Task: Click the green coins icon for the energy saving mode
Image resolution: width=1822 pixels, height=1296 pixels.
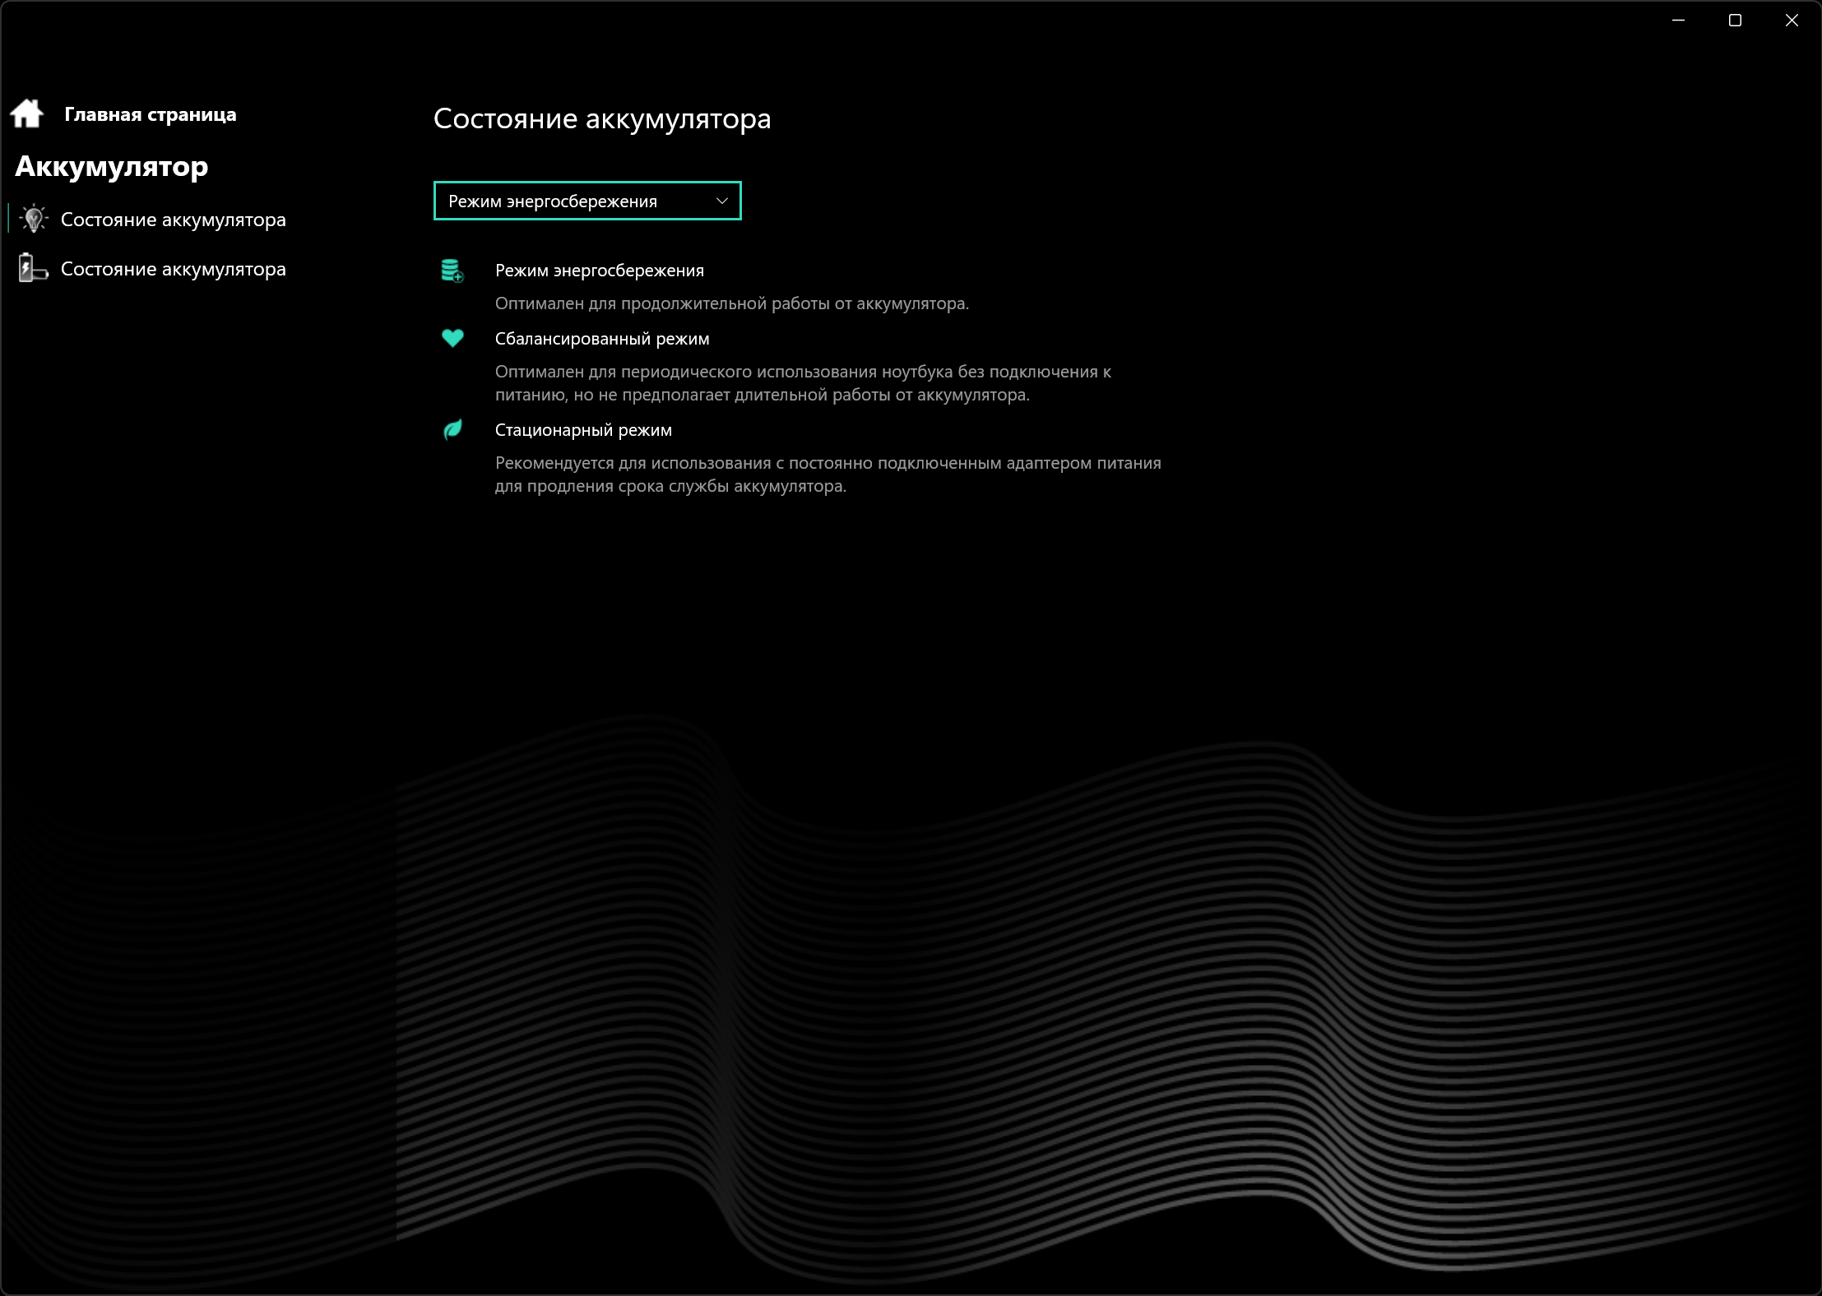Action: click(x=452, y=271)
